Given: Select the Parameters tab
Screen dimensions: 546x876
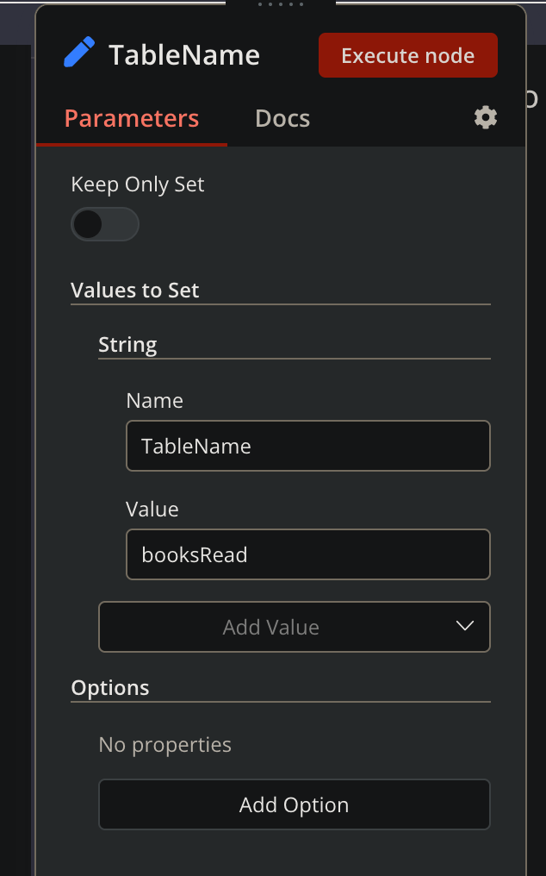Looking at the screenshot, I should 131,118.
